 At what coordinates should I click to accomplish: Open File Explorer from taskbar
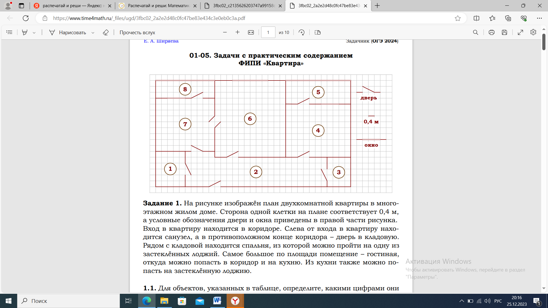164,301
